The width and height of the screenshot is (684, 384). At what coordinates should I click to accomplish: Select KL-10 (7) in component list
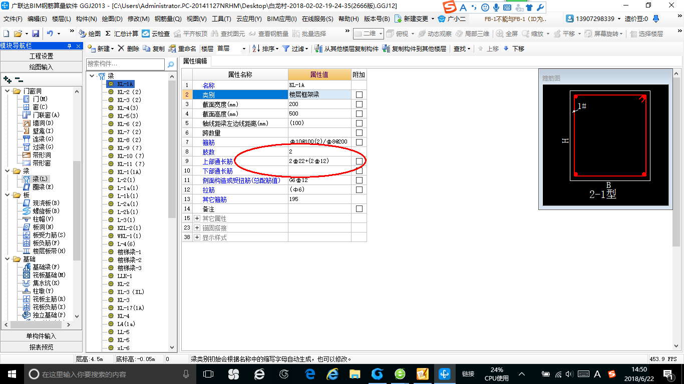point(131,156)
